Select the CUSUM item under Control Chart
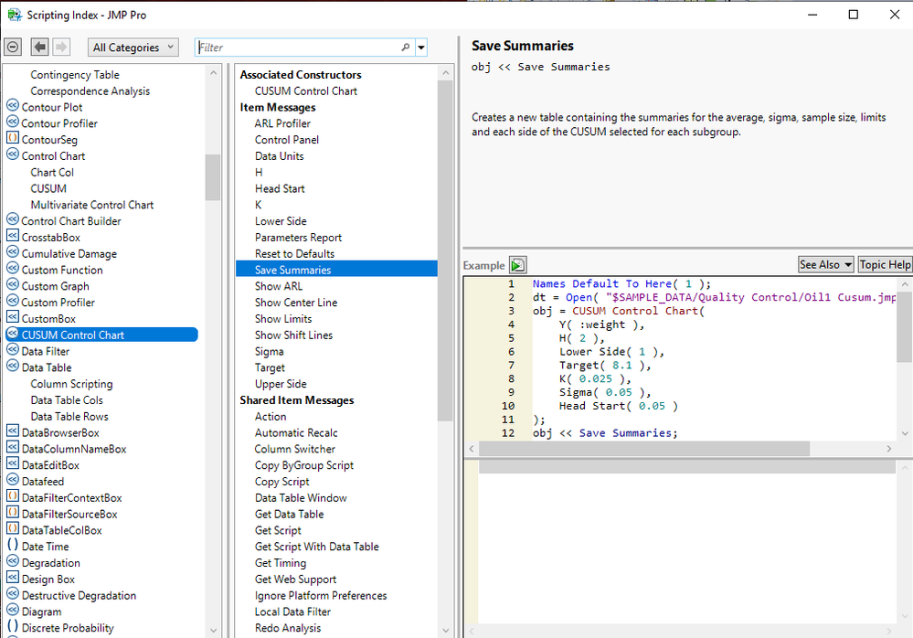 48,188
